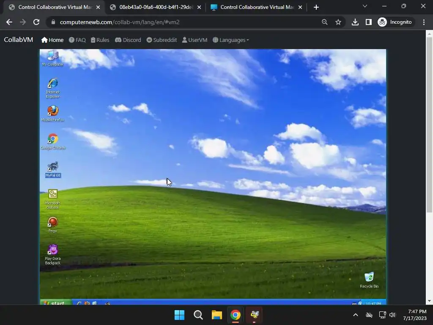Switch to the 08eb43a0-0fa6 tab
Screen dimensions: 433x325
156,7
